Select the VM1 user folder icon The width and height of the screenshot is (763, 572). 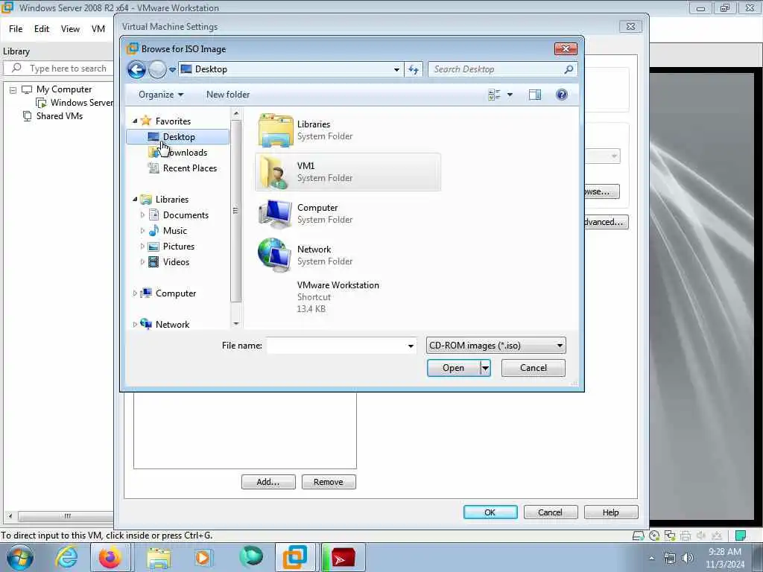tap(274, 172)
